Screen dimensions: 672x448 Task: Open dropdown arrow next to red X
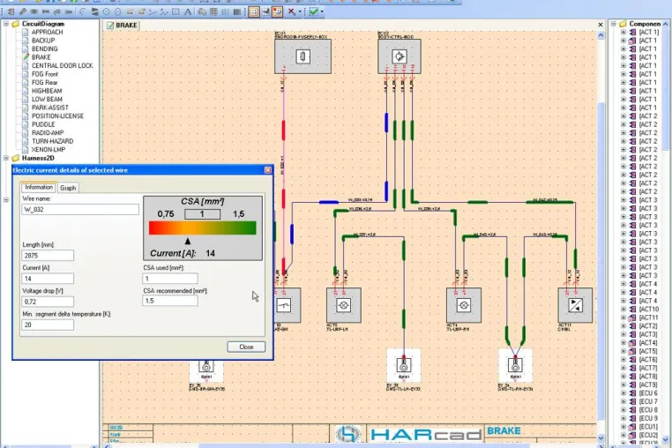tap(300, 11)
